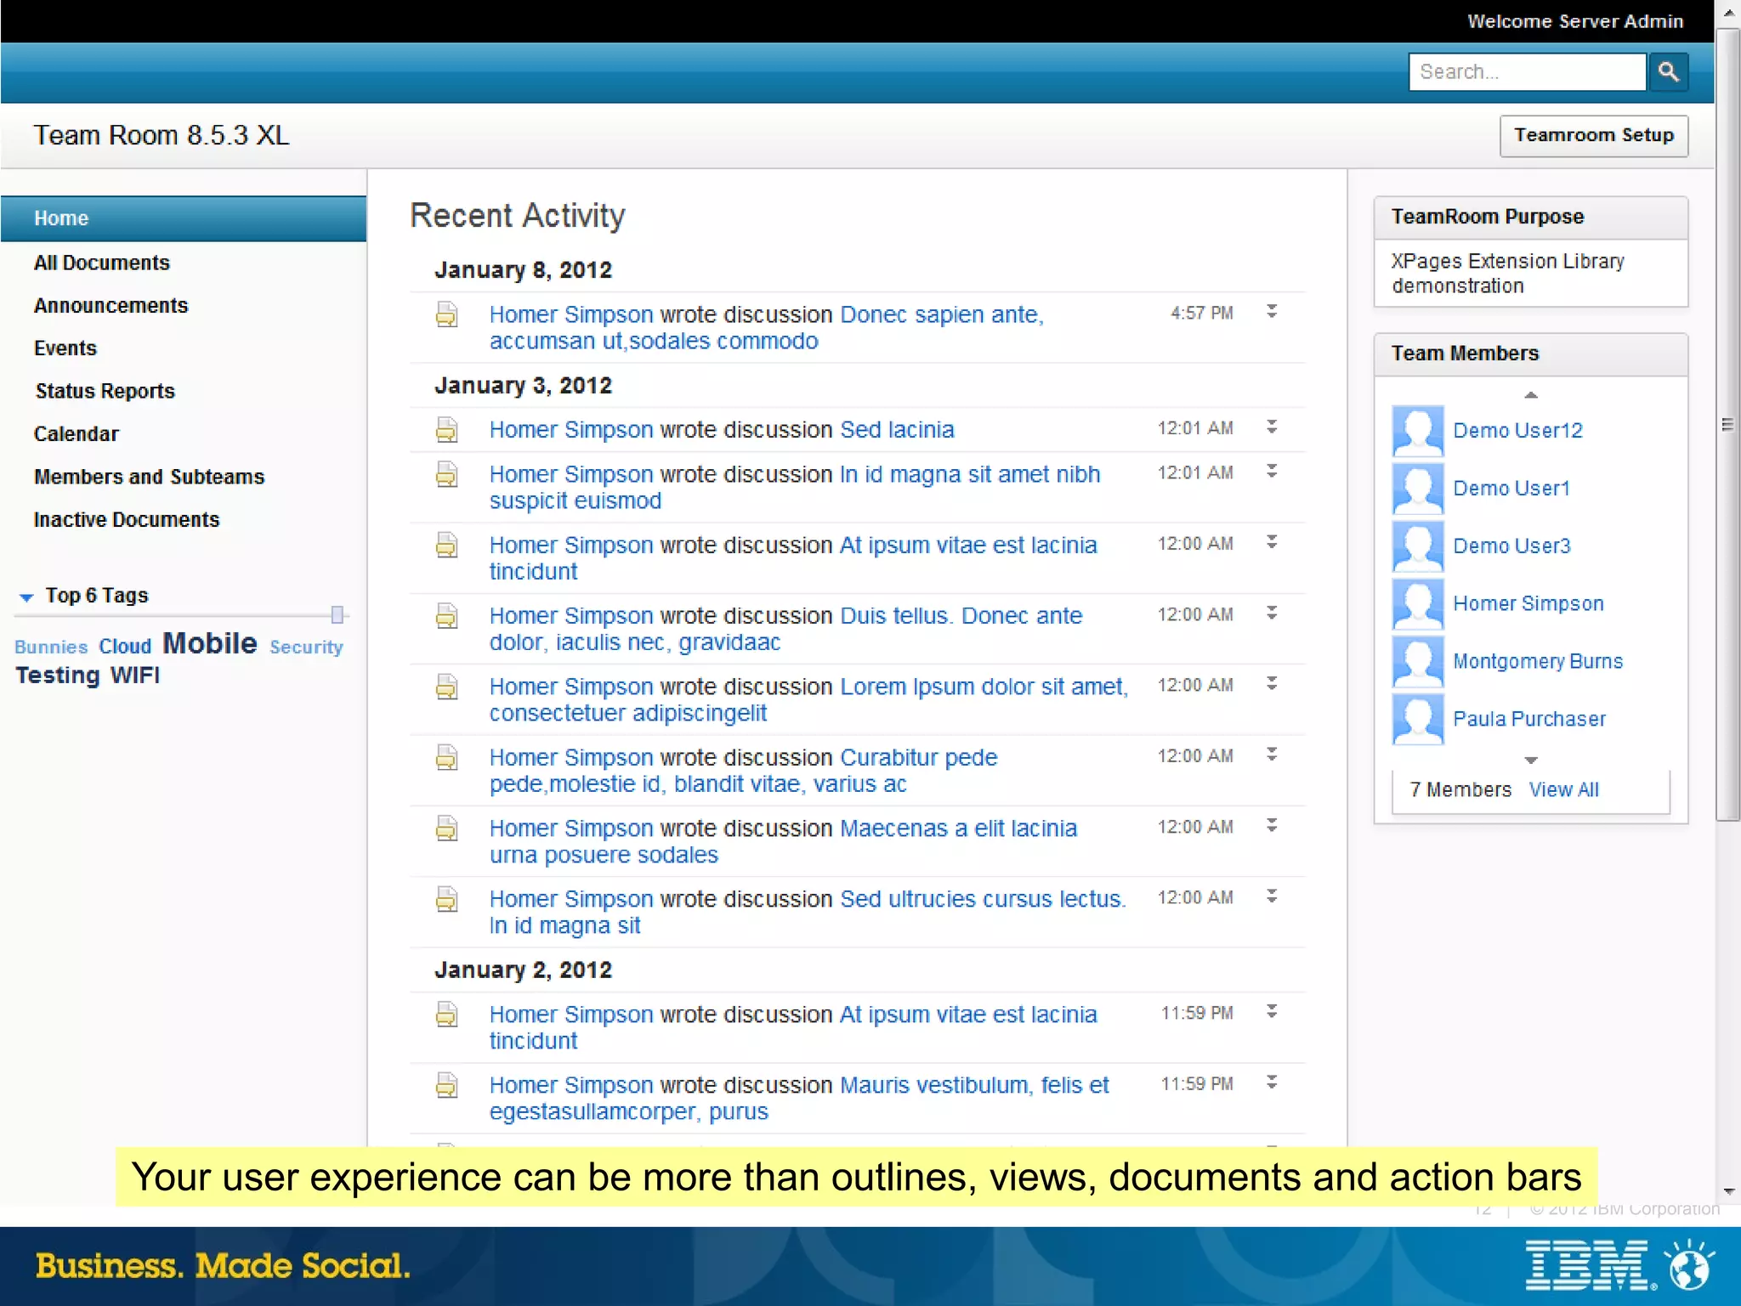Open the Home navigation item
The height and width of the screenshot is (1306, 1741).
pos(184,218)
